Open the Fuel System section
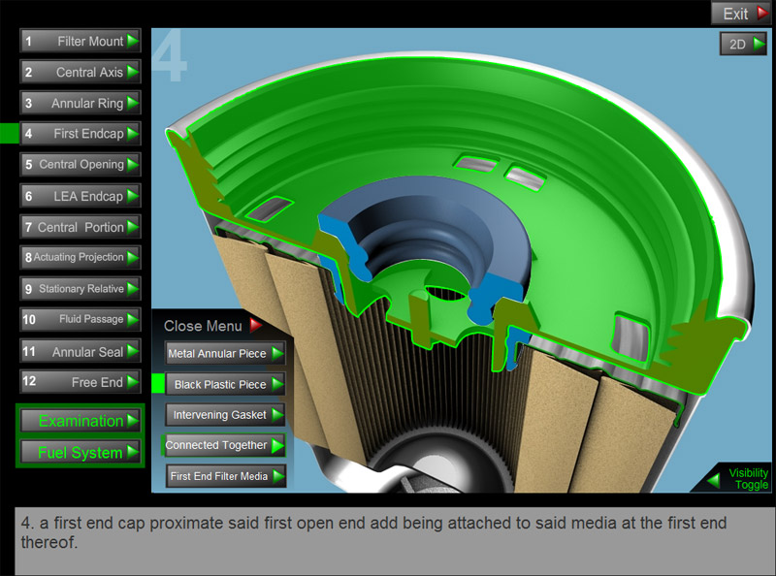Screen dimensions: 776x576 coord(81,452)
